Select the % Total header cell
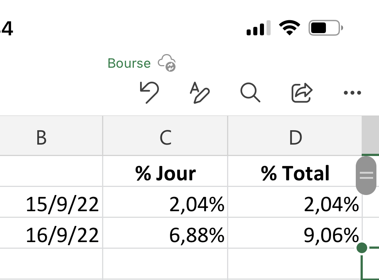Viewport: 379px width, 280px height. coord(295,173)
